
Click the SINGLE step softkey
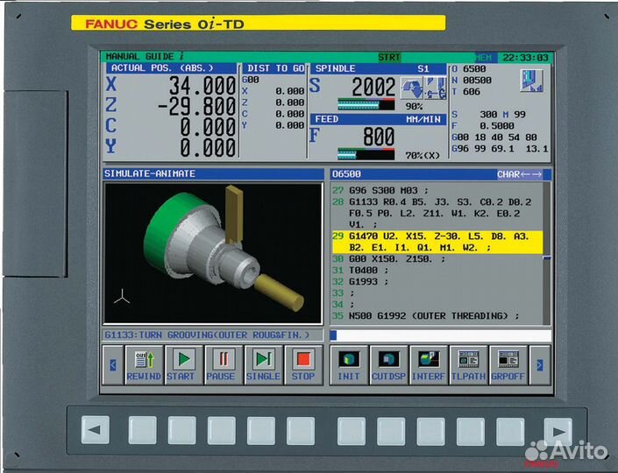tap(262, 364)
